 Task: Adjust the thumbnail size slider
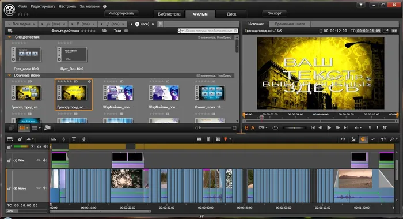coord(215,127)
